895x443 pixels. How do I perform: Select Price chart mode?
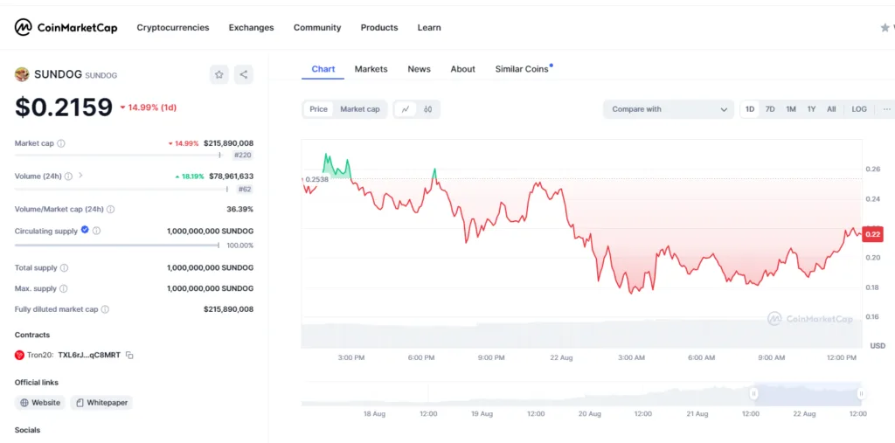coord(318,109)
